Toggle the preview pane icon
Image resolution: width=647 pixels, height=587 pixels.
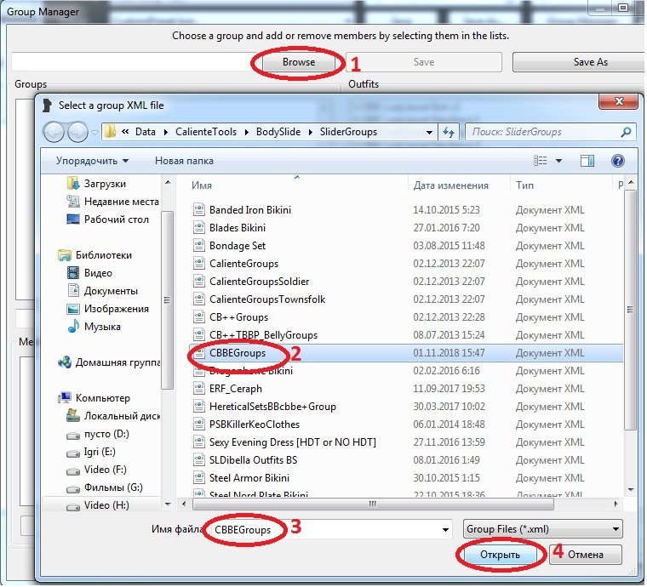pyautogui.click(x=587, y=161)
